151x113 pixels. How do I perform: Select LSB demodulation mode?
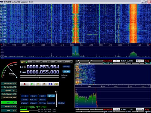46,62
